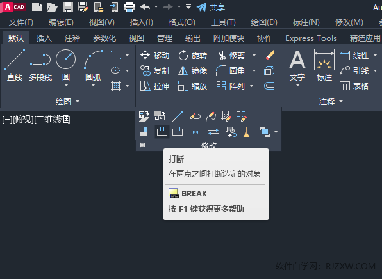Switch to the 参数化 ribbon tab
Screen dimensions: 382x279
(x=104, y=38)
